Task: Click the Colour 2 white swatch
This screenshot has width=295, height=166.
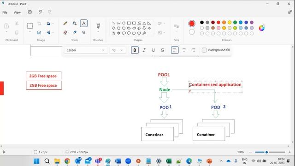Action: (192, 32)
